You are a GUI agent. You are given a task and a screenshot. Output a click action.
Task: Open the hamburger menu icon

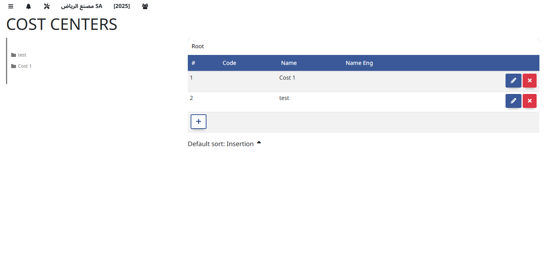click(11, 6)
